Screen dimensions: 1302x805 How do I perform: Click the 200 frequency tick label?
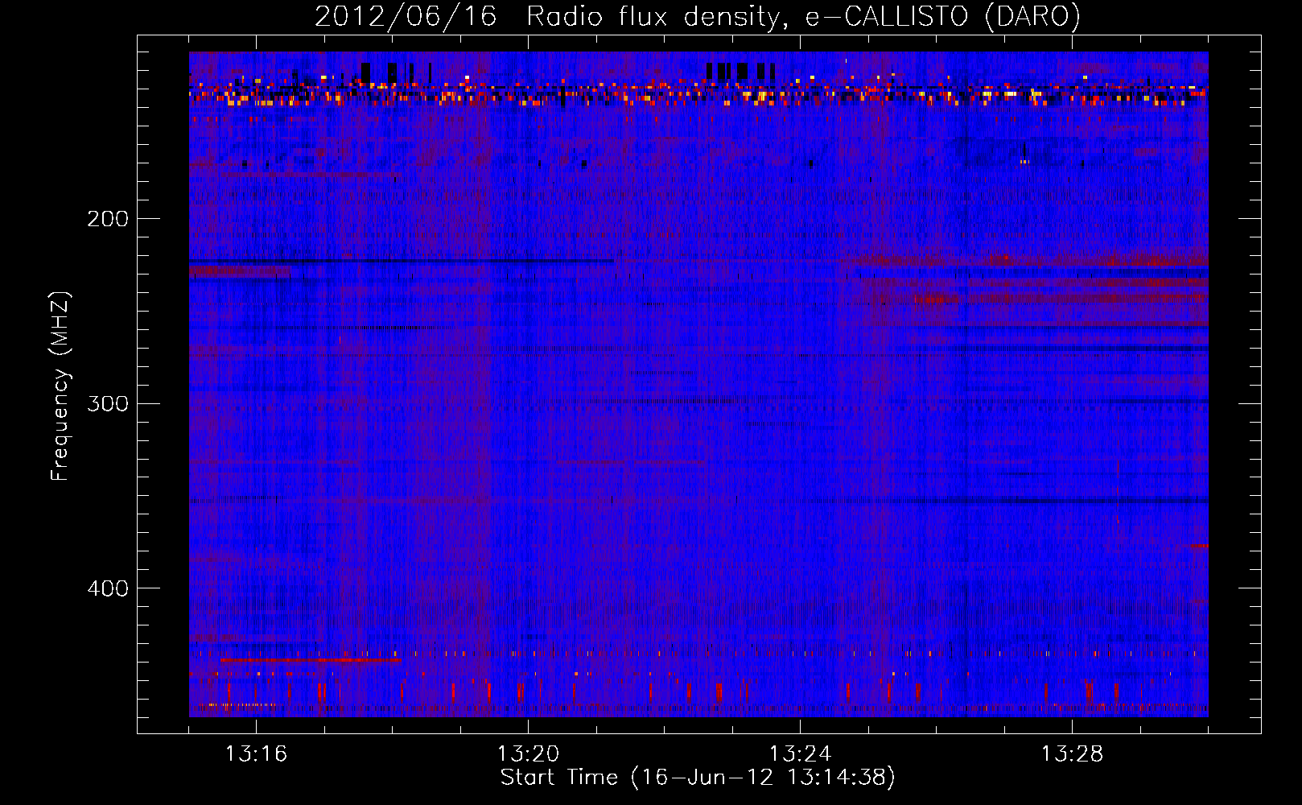point(108,219)
